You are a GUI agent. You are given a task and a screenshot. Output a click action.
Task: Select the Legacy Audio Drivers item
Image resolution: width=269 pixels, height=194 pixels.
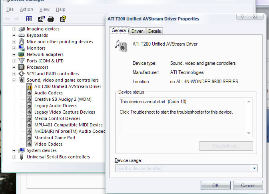point(56,106)
